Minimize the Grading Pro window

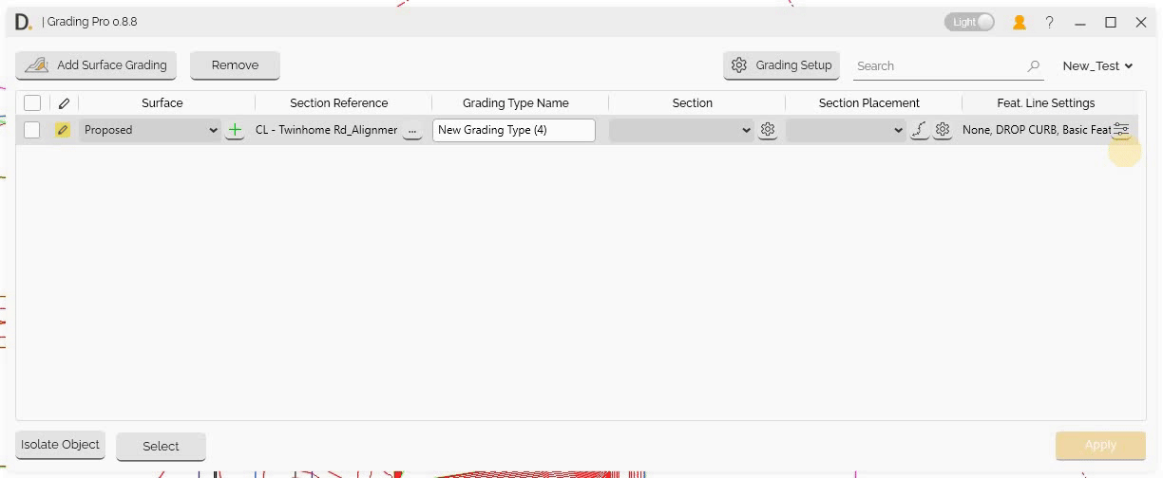click(1080, 22)
